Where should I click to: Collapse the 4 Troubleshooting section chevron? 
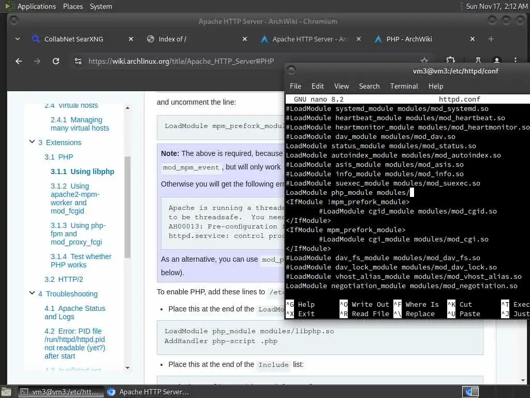[32, 293]
